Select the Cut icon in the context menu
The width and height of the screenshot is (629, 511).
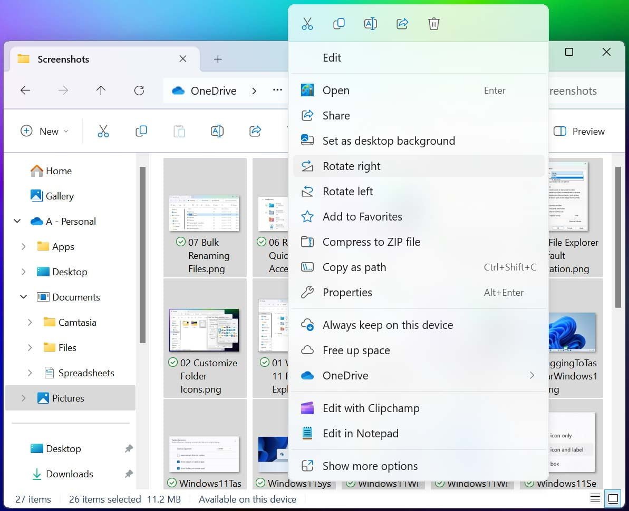[x=307, y=23]
